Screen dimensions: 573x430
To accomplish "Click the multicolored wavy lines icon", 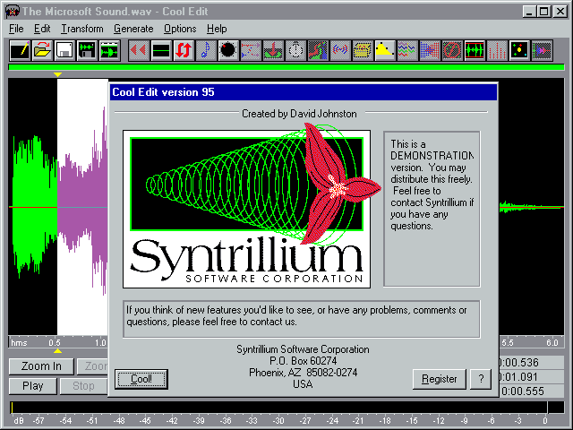I will pyautogui.click(x=407, y=50).
